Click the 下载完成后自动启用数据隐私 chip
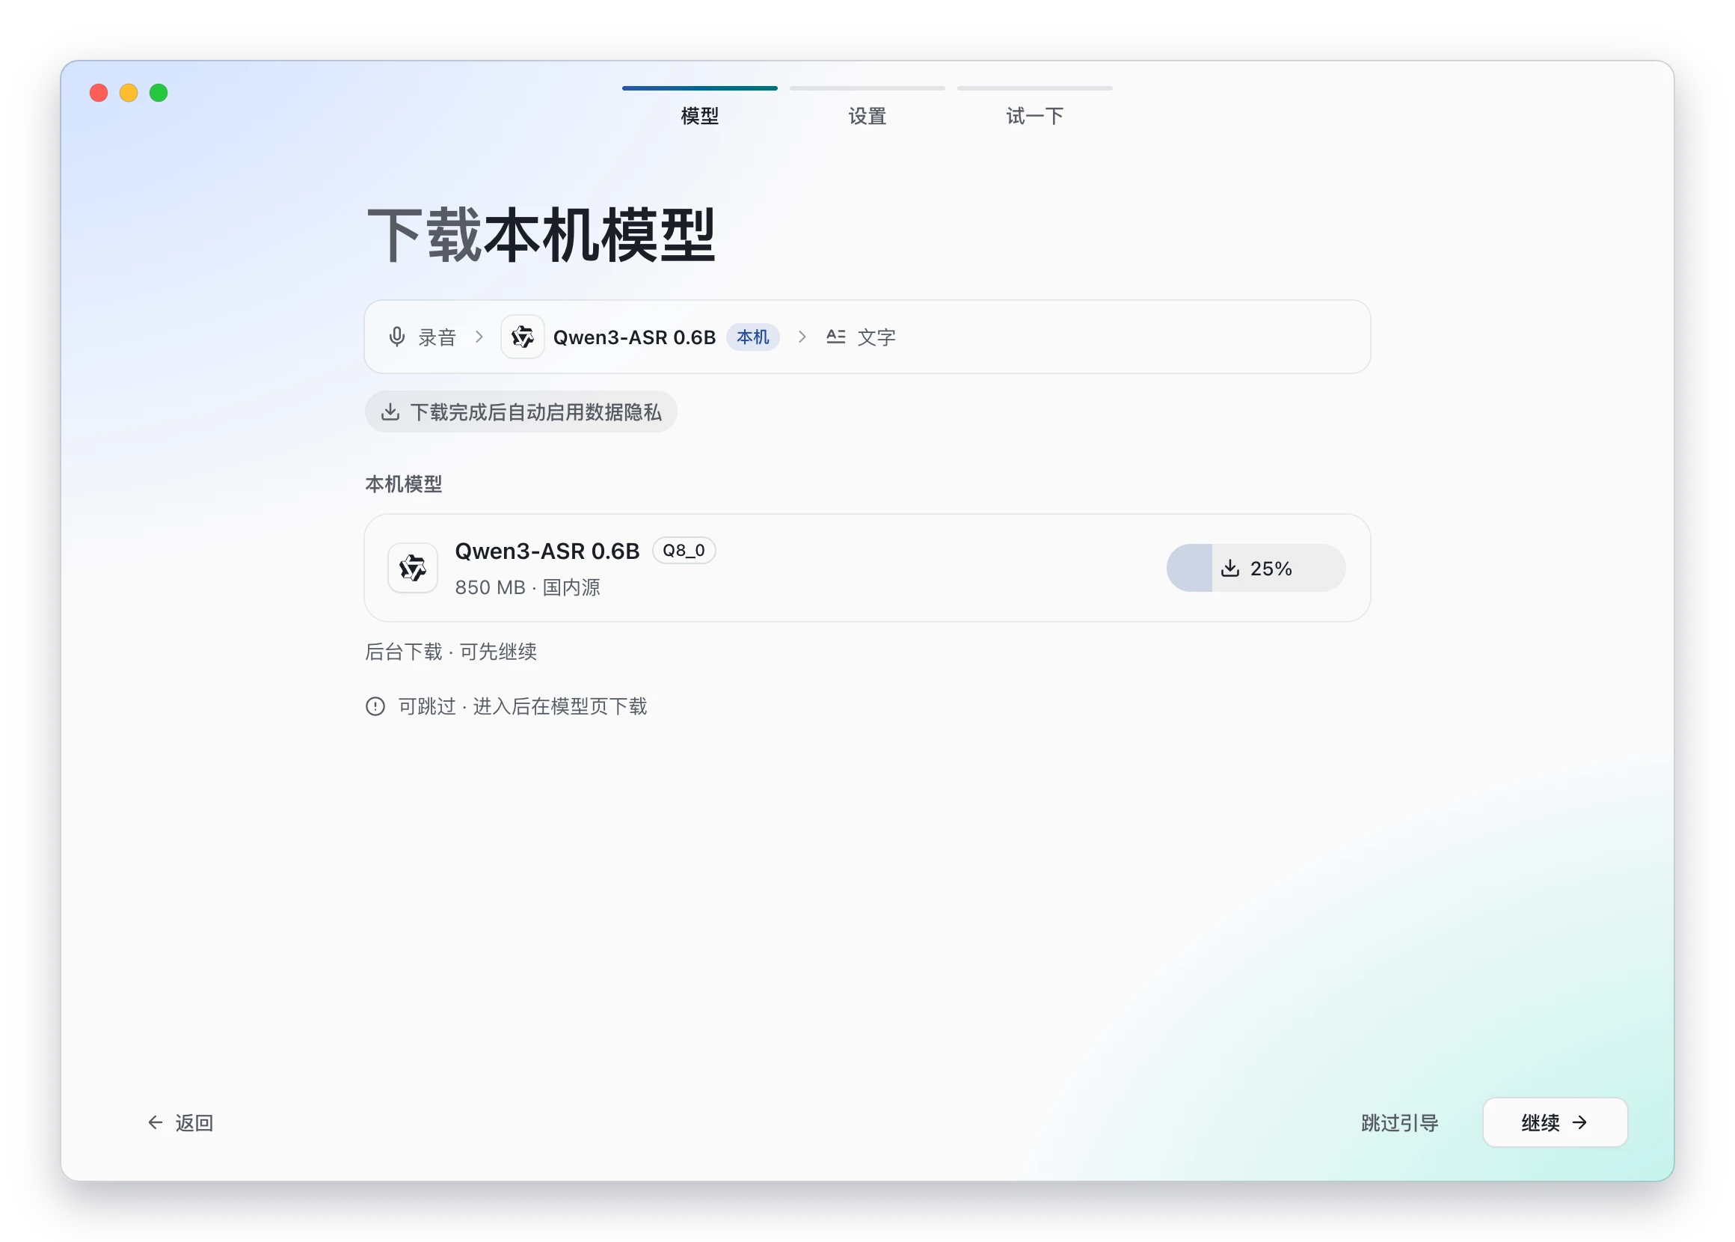 click(520, 412)
